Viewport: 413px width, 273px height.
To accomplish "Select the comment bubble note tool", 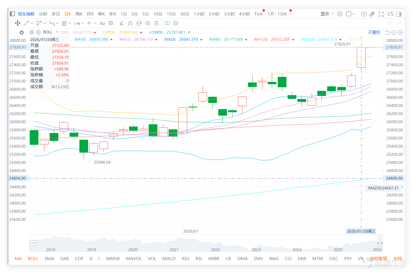I will pyautogui.click(x=111, y=23).
